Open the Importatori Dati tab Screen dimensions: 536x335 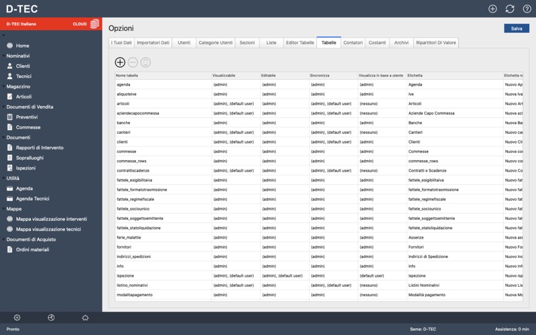pos(153,43)
